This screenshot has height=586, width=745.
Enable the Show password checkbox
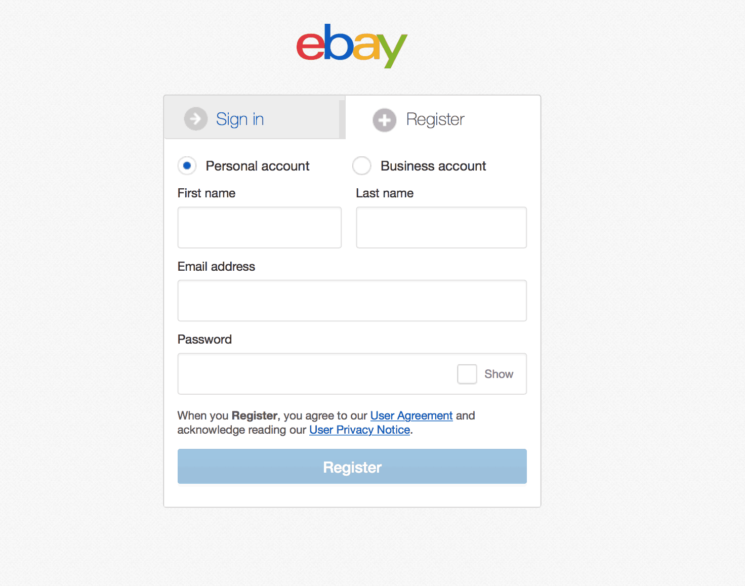467,374
